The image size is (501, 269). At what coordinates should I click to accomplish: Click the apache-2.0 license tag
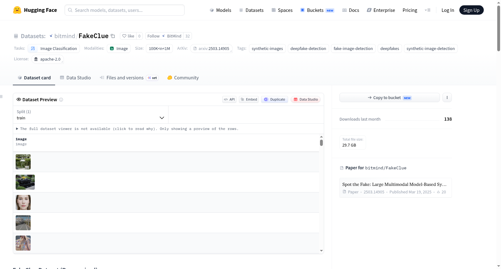click(x=48, y=59)
